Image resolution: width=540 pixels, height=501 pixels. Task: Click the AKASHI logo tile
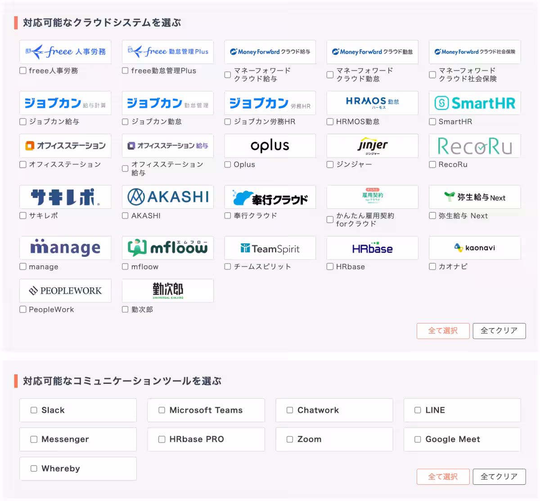click(x=168, y=197)
